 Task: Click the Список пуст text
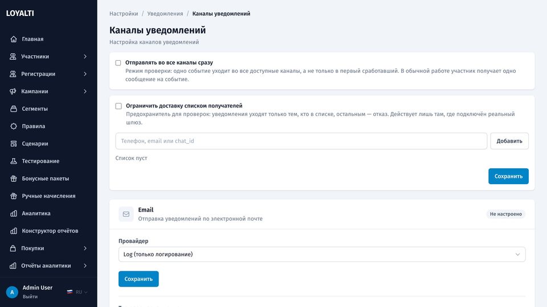point(131,158)
